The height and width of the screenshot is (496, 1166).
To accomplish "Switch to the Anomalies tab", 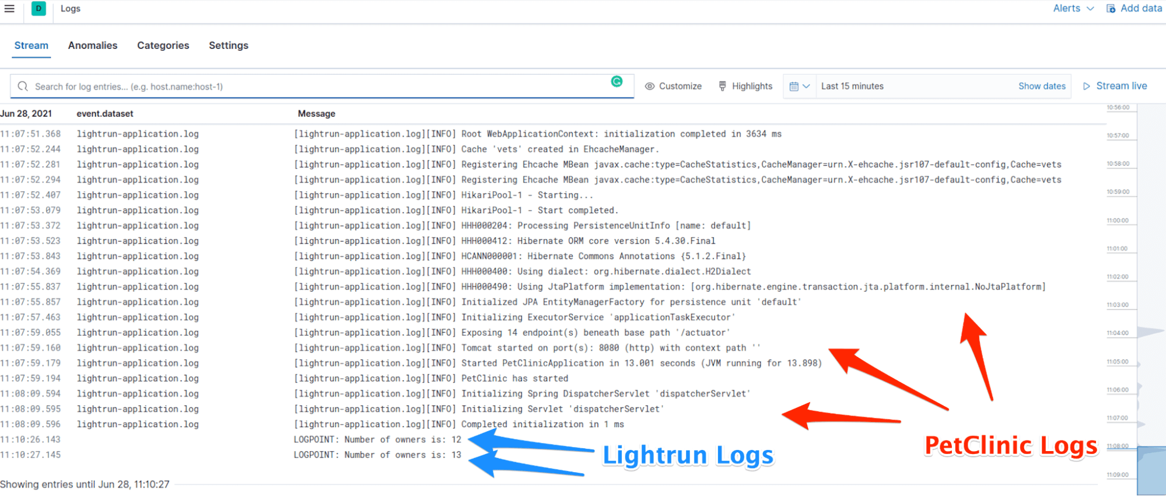I will tap(93, 46).
